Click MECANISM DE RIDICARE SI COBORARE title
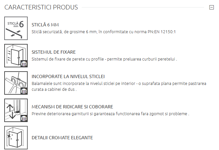 tap(73, 107)
